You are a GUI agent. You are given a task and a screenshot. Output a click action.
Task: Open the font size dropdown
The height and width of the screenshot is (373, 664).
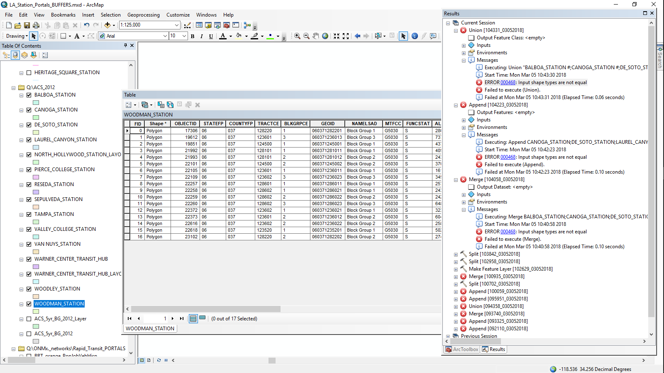point(184,36)
